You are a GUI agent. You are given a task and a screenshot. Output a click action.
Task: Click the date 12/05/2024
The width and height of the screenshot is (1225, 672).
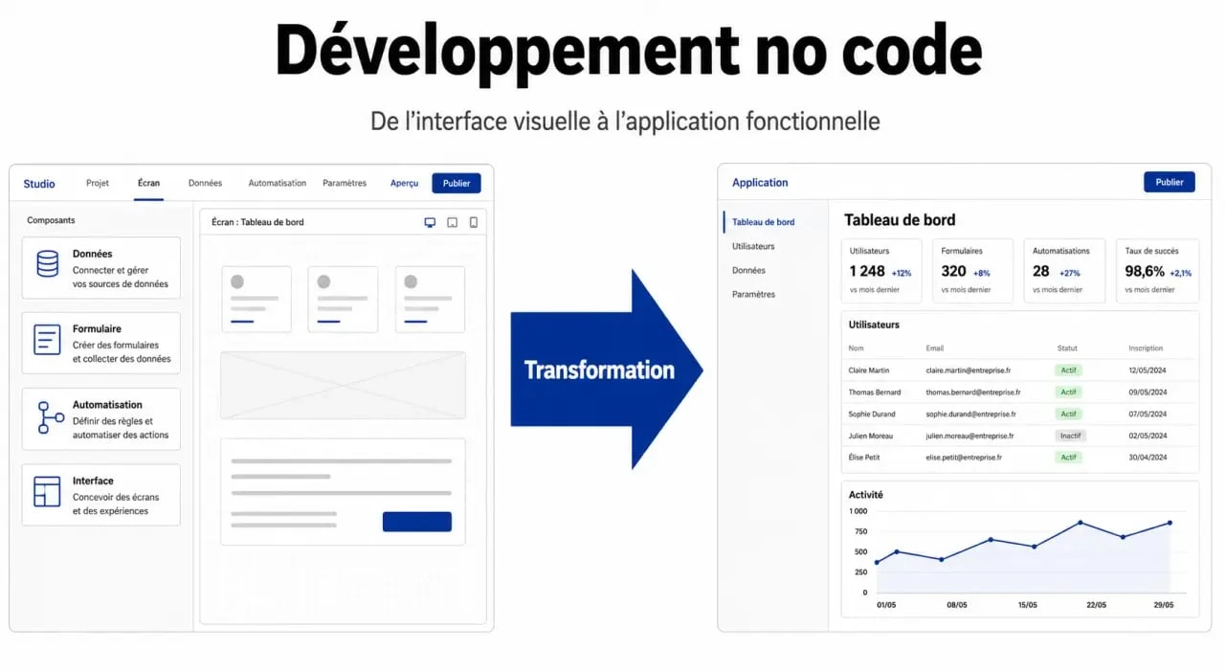1147,370
